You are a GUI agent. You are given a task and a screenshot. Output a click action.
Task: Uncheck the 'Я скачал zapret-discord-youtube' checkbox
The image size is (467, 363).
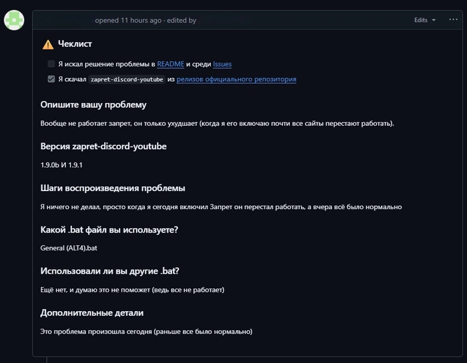51,79
